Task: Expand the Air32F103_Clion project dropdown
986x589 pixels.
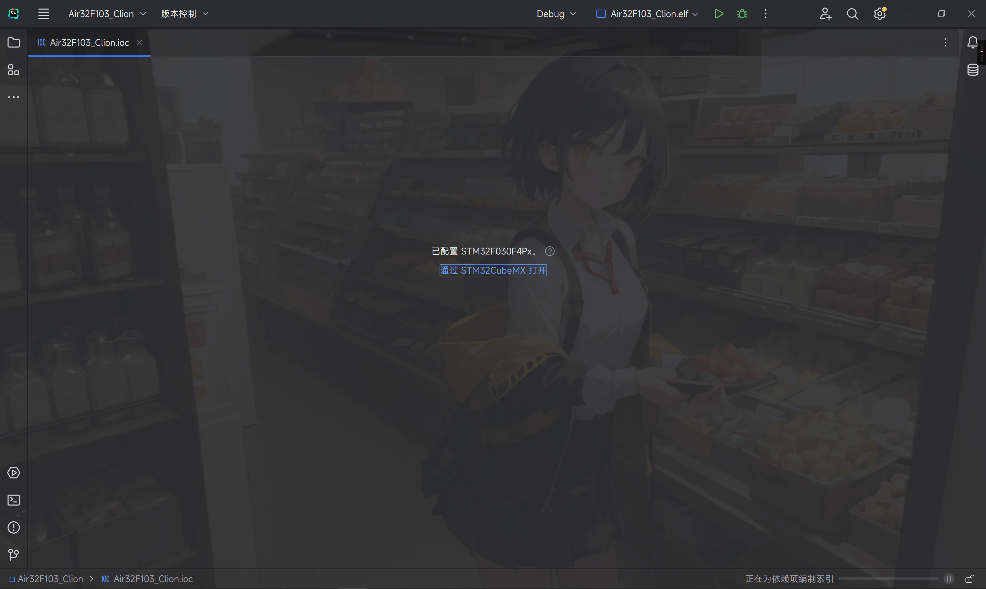Action: click(x=107, y=14)
